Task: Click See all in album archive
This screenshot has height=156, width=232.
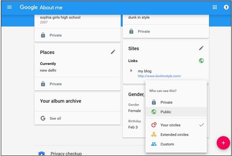Action: [x=55, y=118]
